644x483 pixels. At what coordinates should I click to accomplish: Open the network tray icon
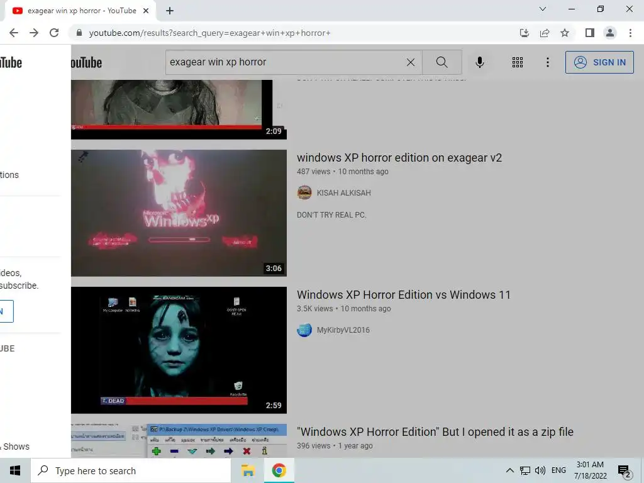525,470
